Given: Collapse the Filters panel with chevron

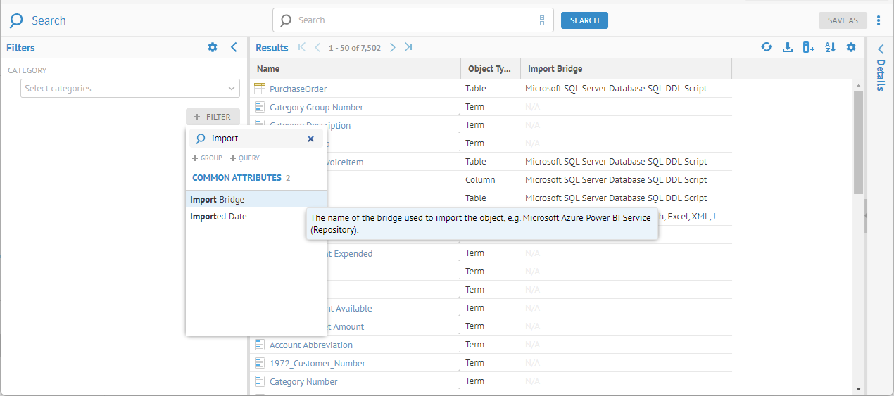Looking at the screenshot, I should [234, 47].
